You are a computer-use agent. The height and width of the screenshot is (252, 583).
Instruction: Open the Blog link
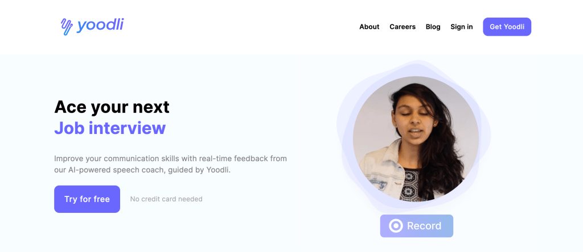tap(433, 27)
